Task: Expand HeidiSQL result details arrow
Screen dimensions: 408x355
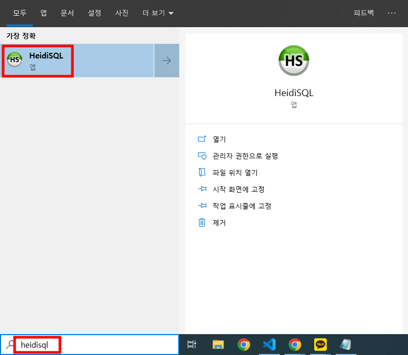Action: [167, 61]
